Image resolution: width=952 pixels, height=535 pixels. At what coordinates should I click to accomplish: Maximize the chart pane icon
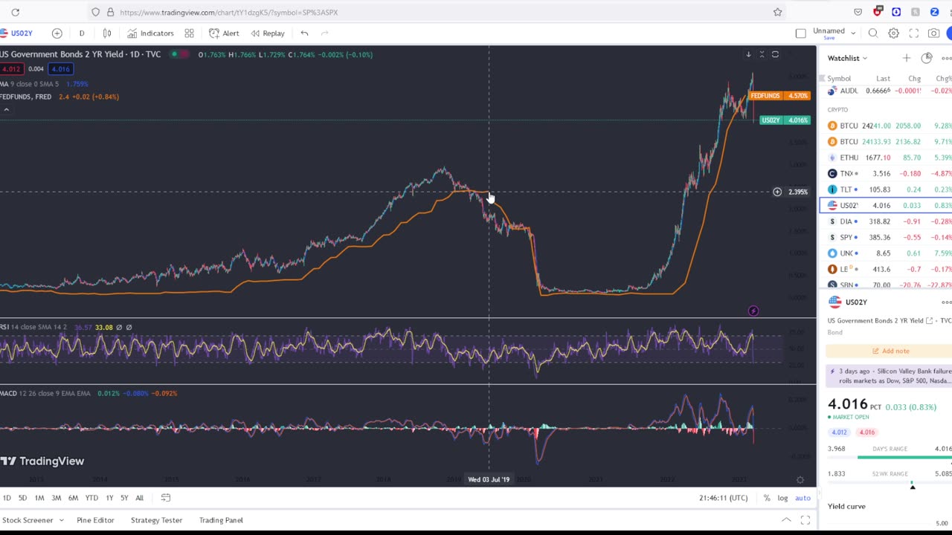point(775,54)
